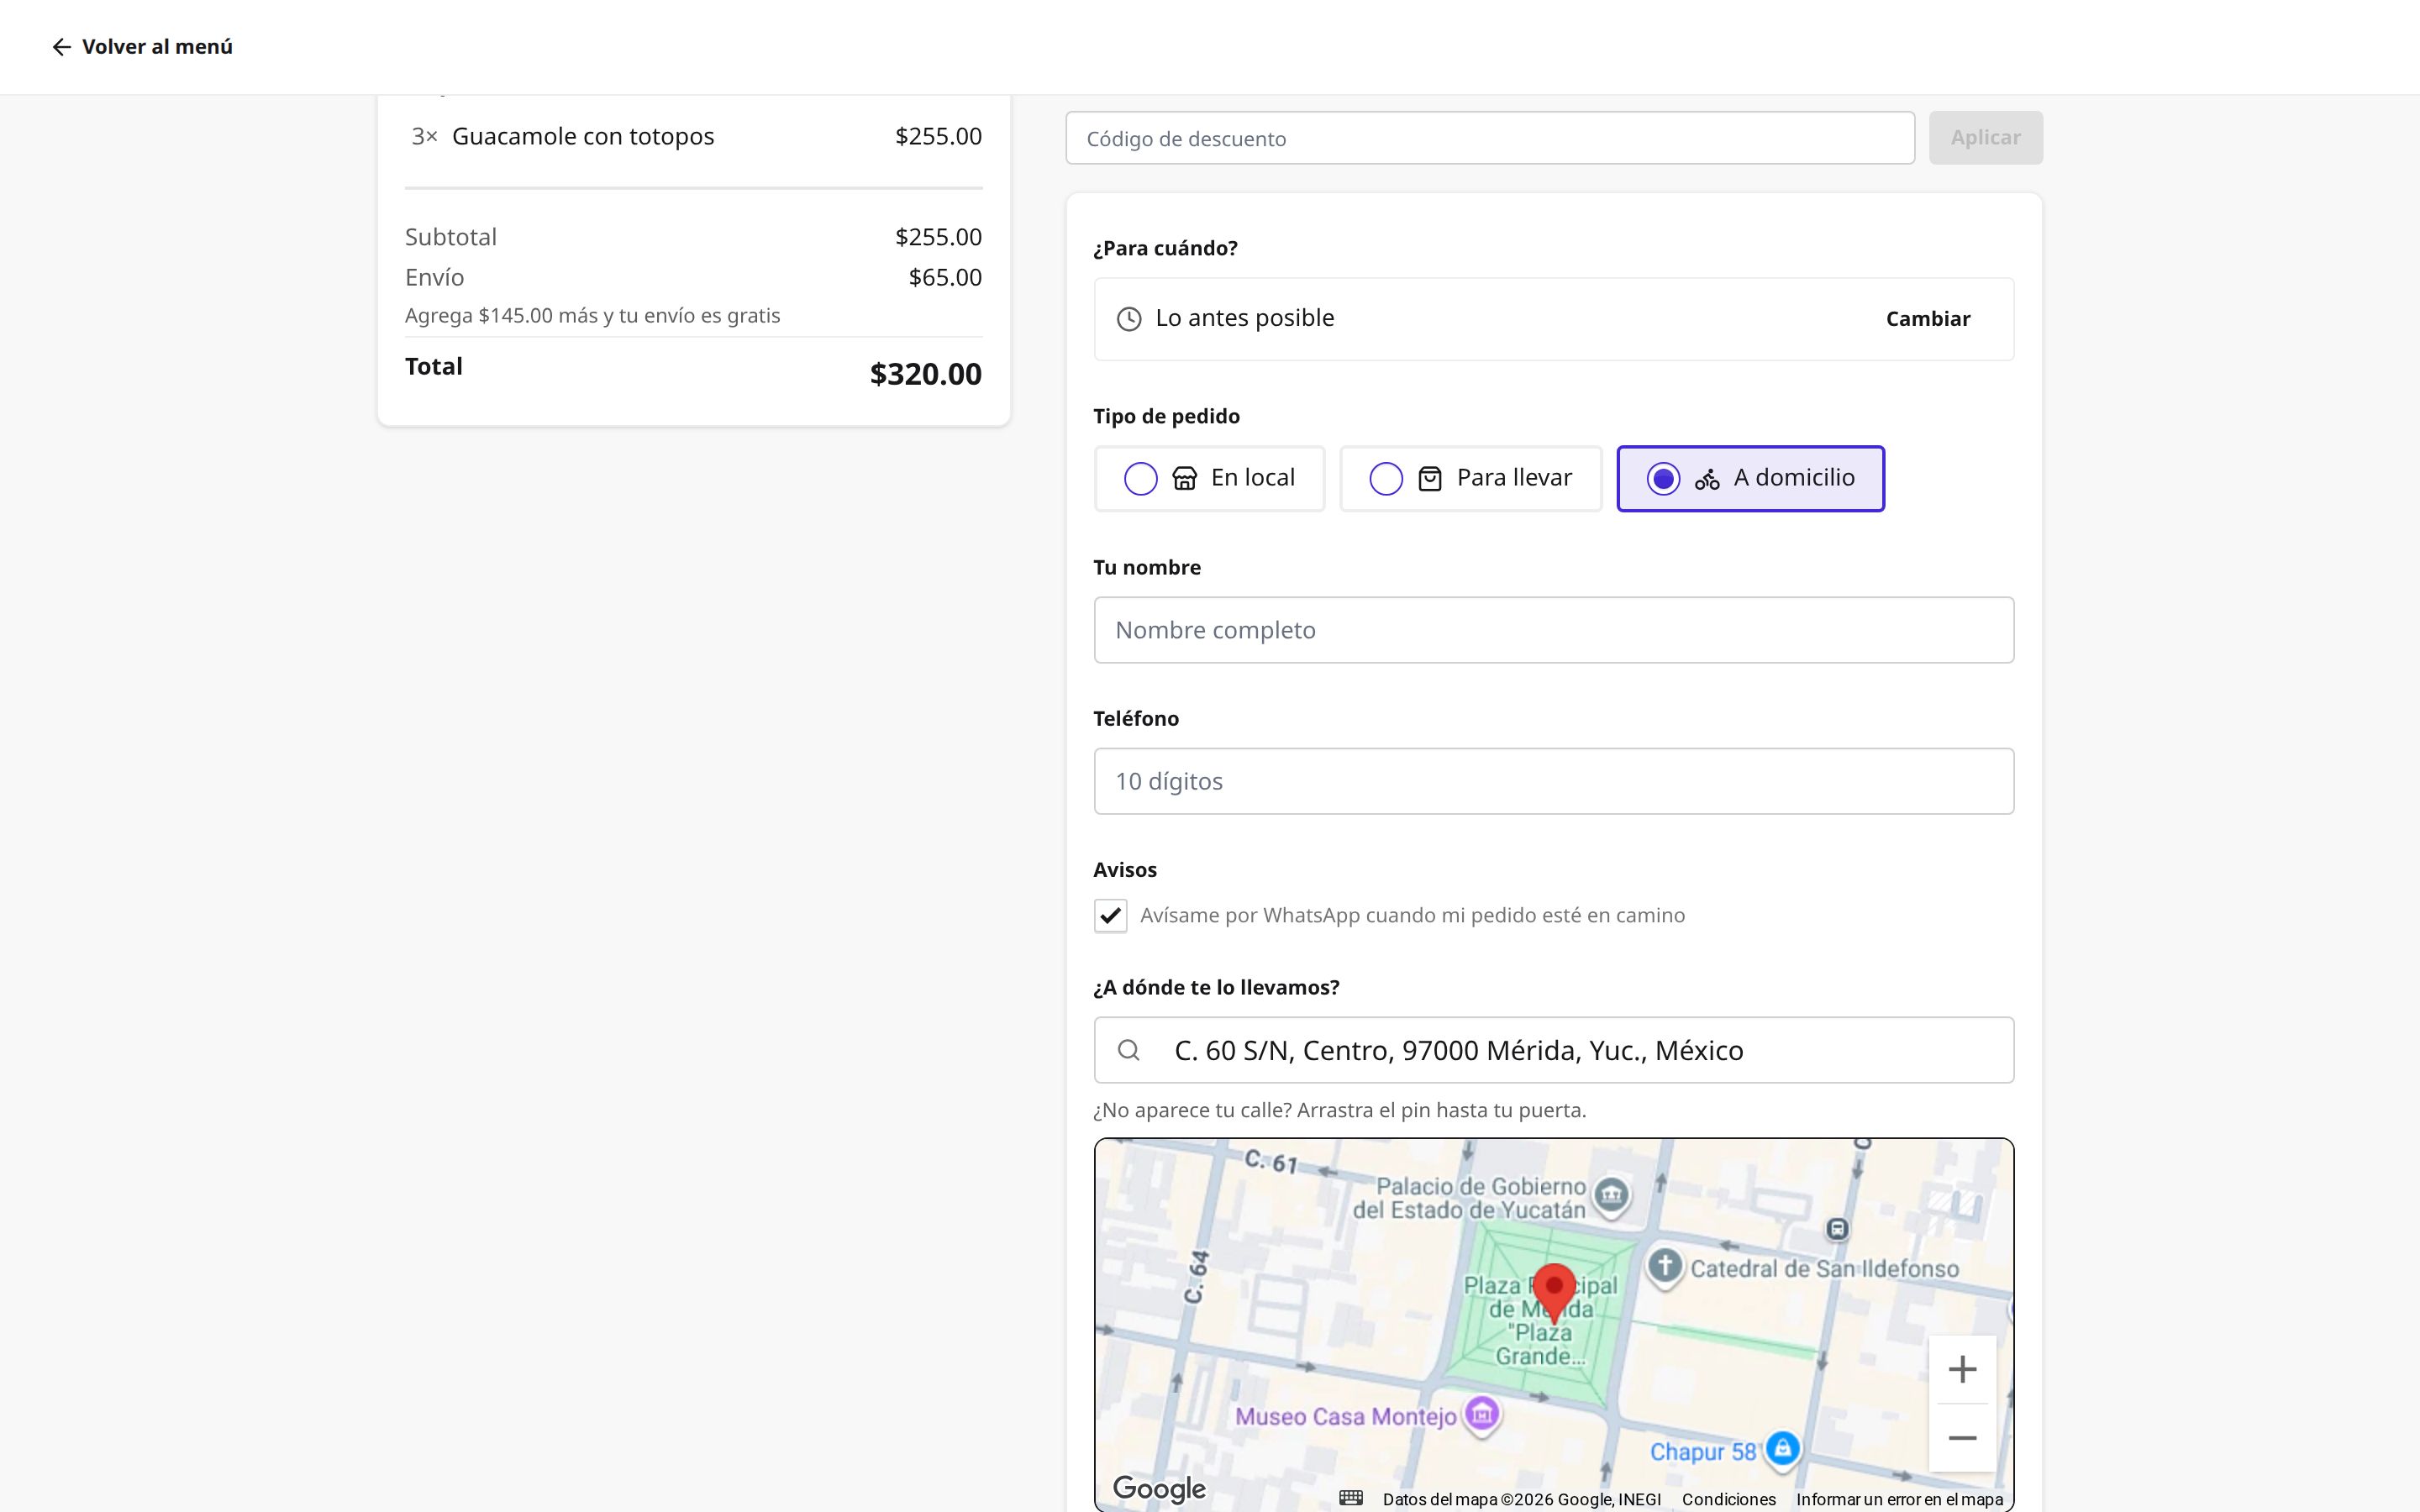Viewport: 2420px width, 1512px height.
Task: Click the Total amount $320.00
Action: (x=926, y=374)
